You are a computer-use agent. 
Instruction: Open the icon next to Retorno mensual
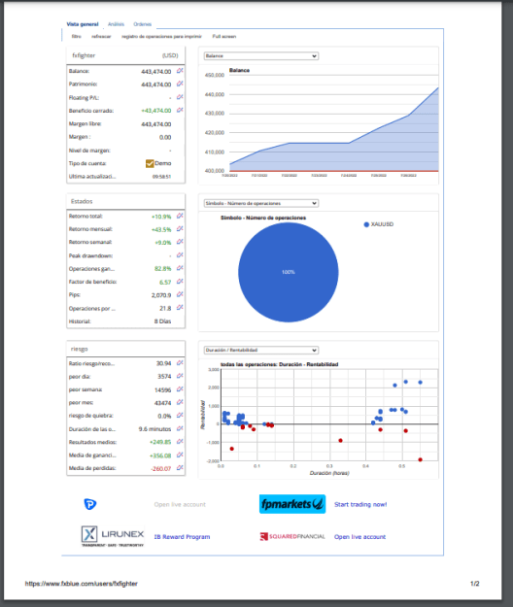click(180, 229)
